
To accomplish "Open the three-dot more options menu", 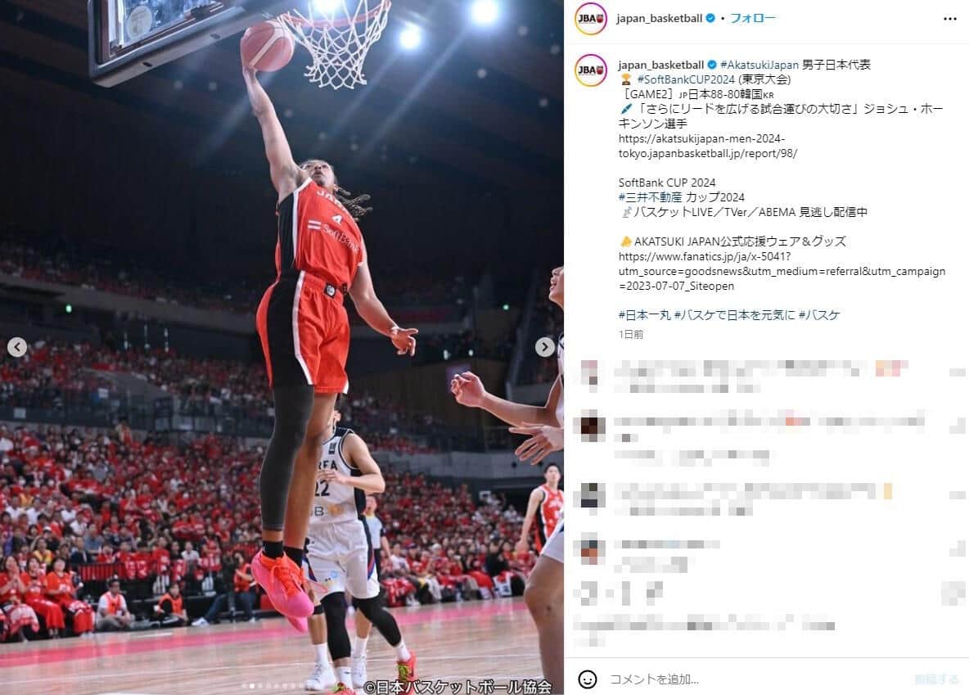I will coord(950,19).
